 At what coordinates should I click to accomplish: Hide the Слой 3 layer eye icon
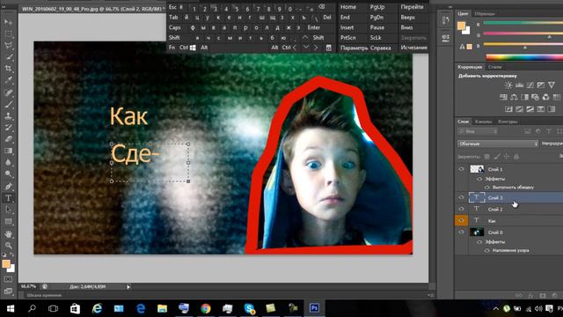pyautogui.click(x=461, y=197)
